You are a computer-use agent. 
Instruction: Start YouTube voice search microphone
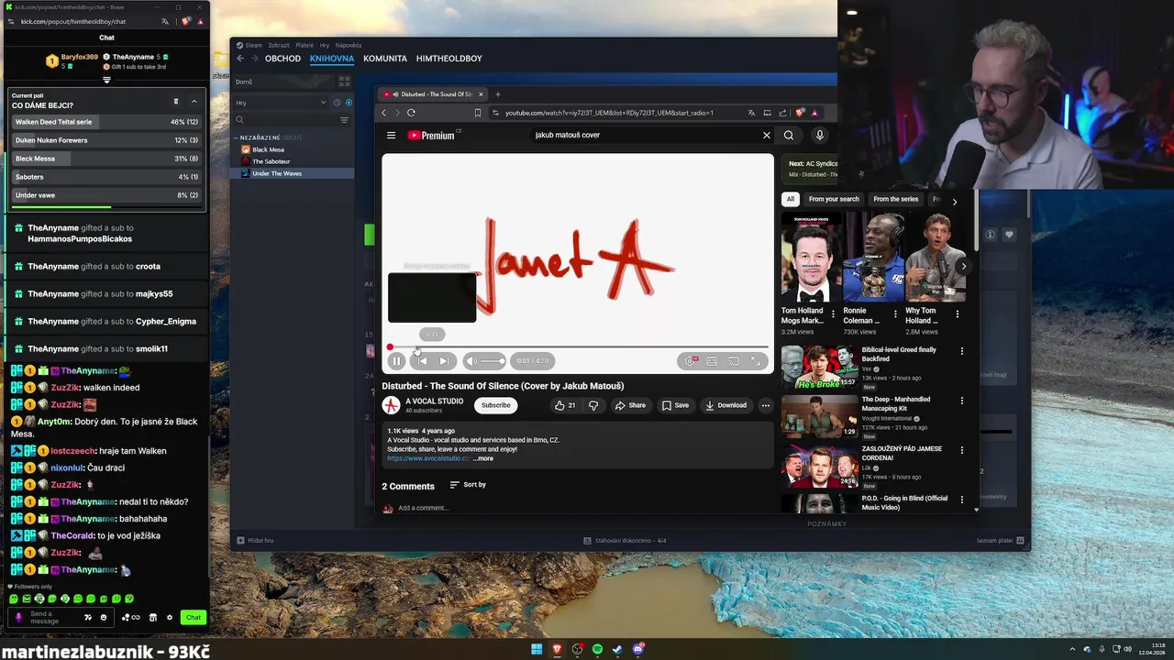(820, 135)
